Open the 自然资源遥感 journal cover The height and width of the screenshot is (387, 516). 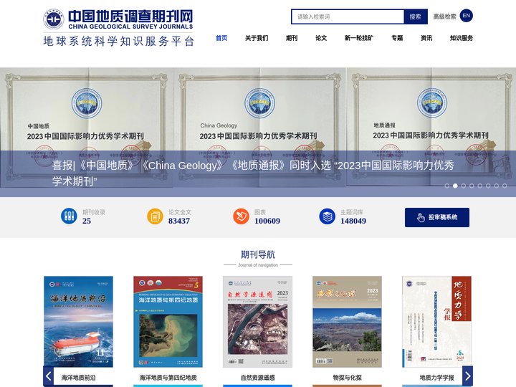point(258,322)
